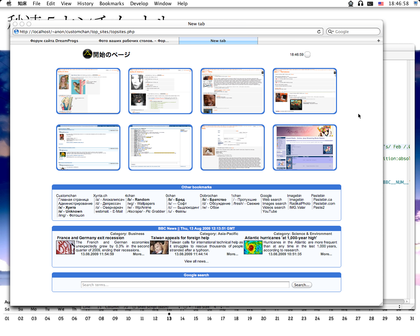Viewport: 420px width, 336px height.
Task: Open More... link for Taiwan story
Action: pyautogui.click(x=232, y=254)
